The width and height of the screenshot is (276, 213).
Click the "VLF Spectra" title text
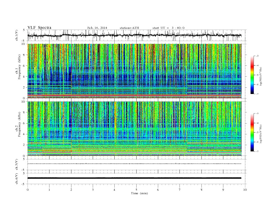39,27
